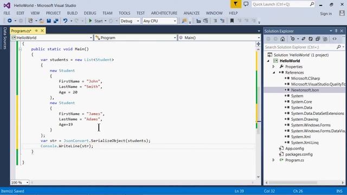The image size is (347, 195).
Task: Click the Navigate Backward toolbar icon
Action: click(x=10, y=21)
